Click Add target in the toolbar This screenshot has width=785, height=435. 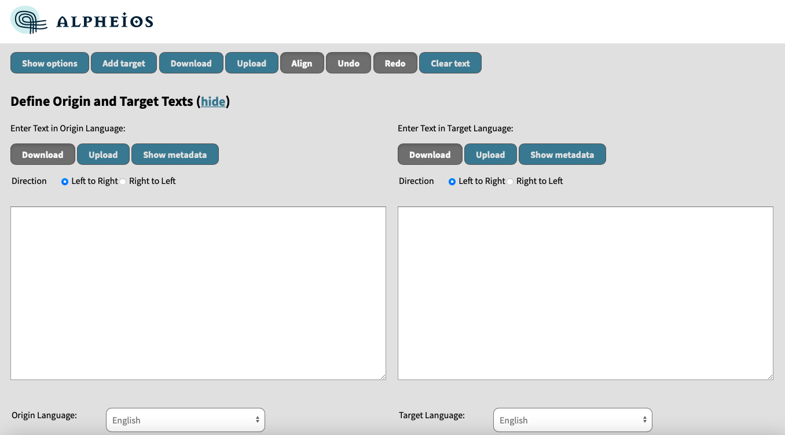click(x=123, y=63)
